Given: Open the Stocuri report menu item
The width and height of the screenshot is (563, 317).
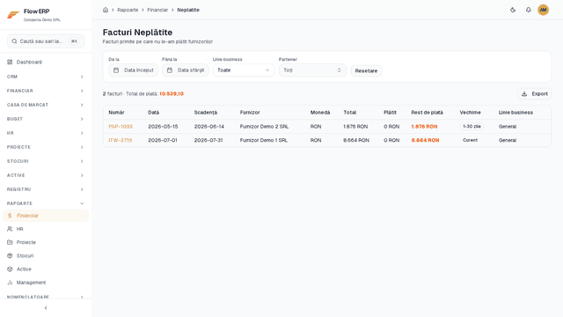Looking at the screenshot, I should point(46,256).
